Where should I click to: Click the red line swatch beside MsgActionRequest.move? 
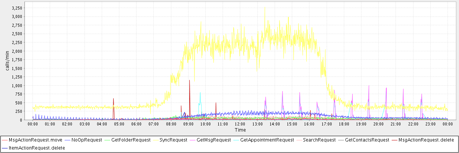pyautogui.click(x=5, y=140)
